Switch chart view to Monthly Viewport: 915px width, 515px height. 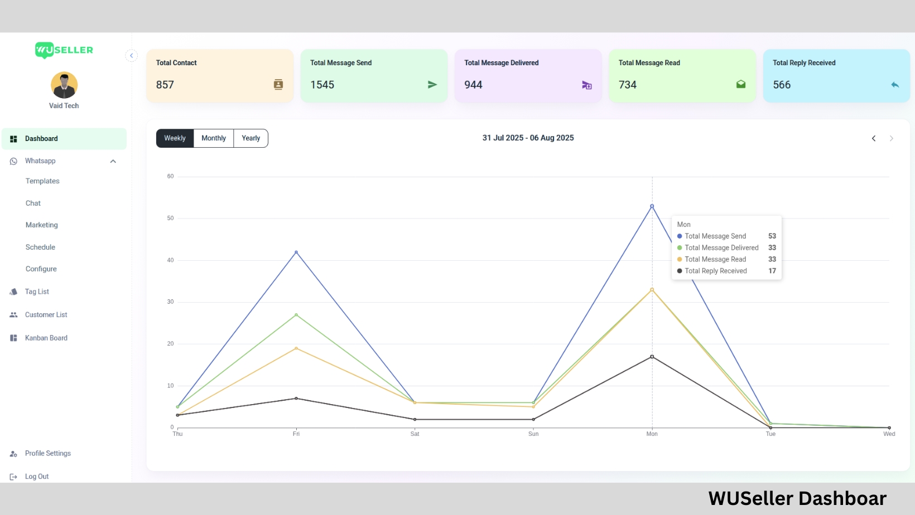point(213,138)
